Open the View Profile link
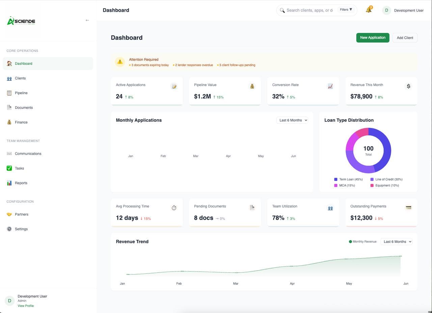Viewport: 432px width, 313px height. (x=26, y=306)
